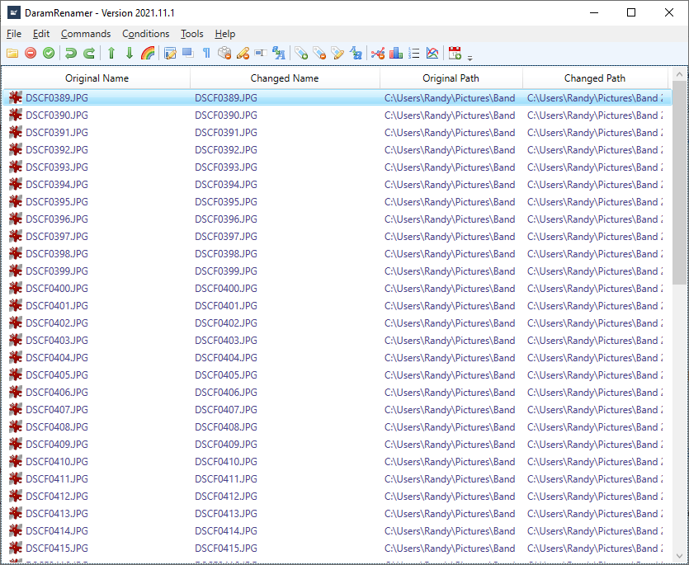Click the grey brick with minus icon
Screen dimensions: 689x565
[224, 53]
